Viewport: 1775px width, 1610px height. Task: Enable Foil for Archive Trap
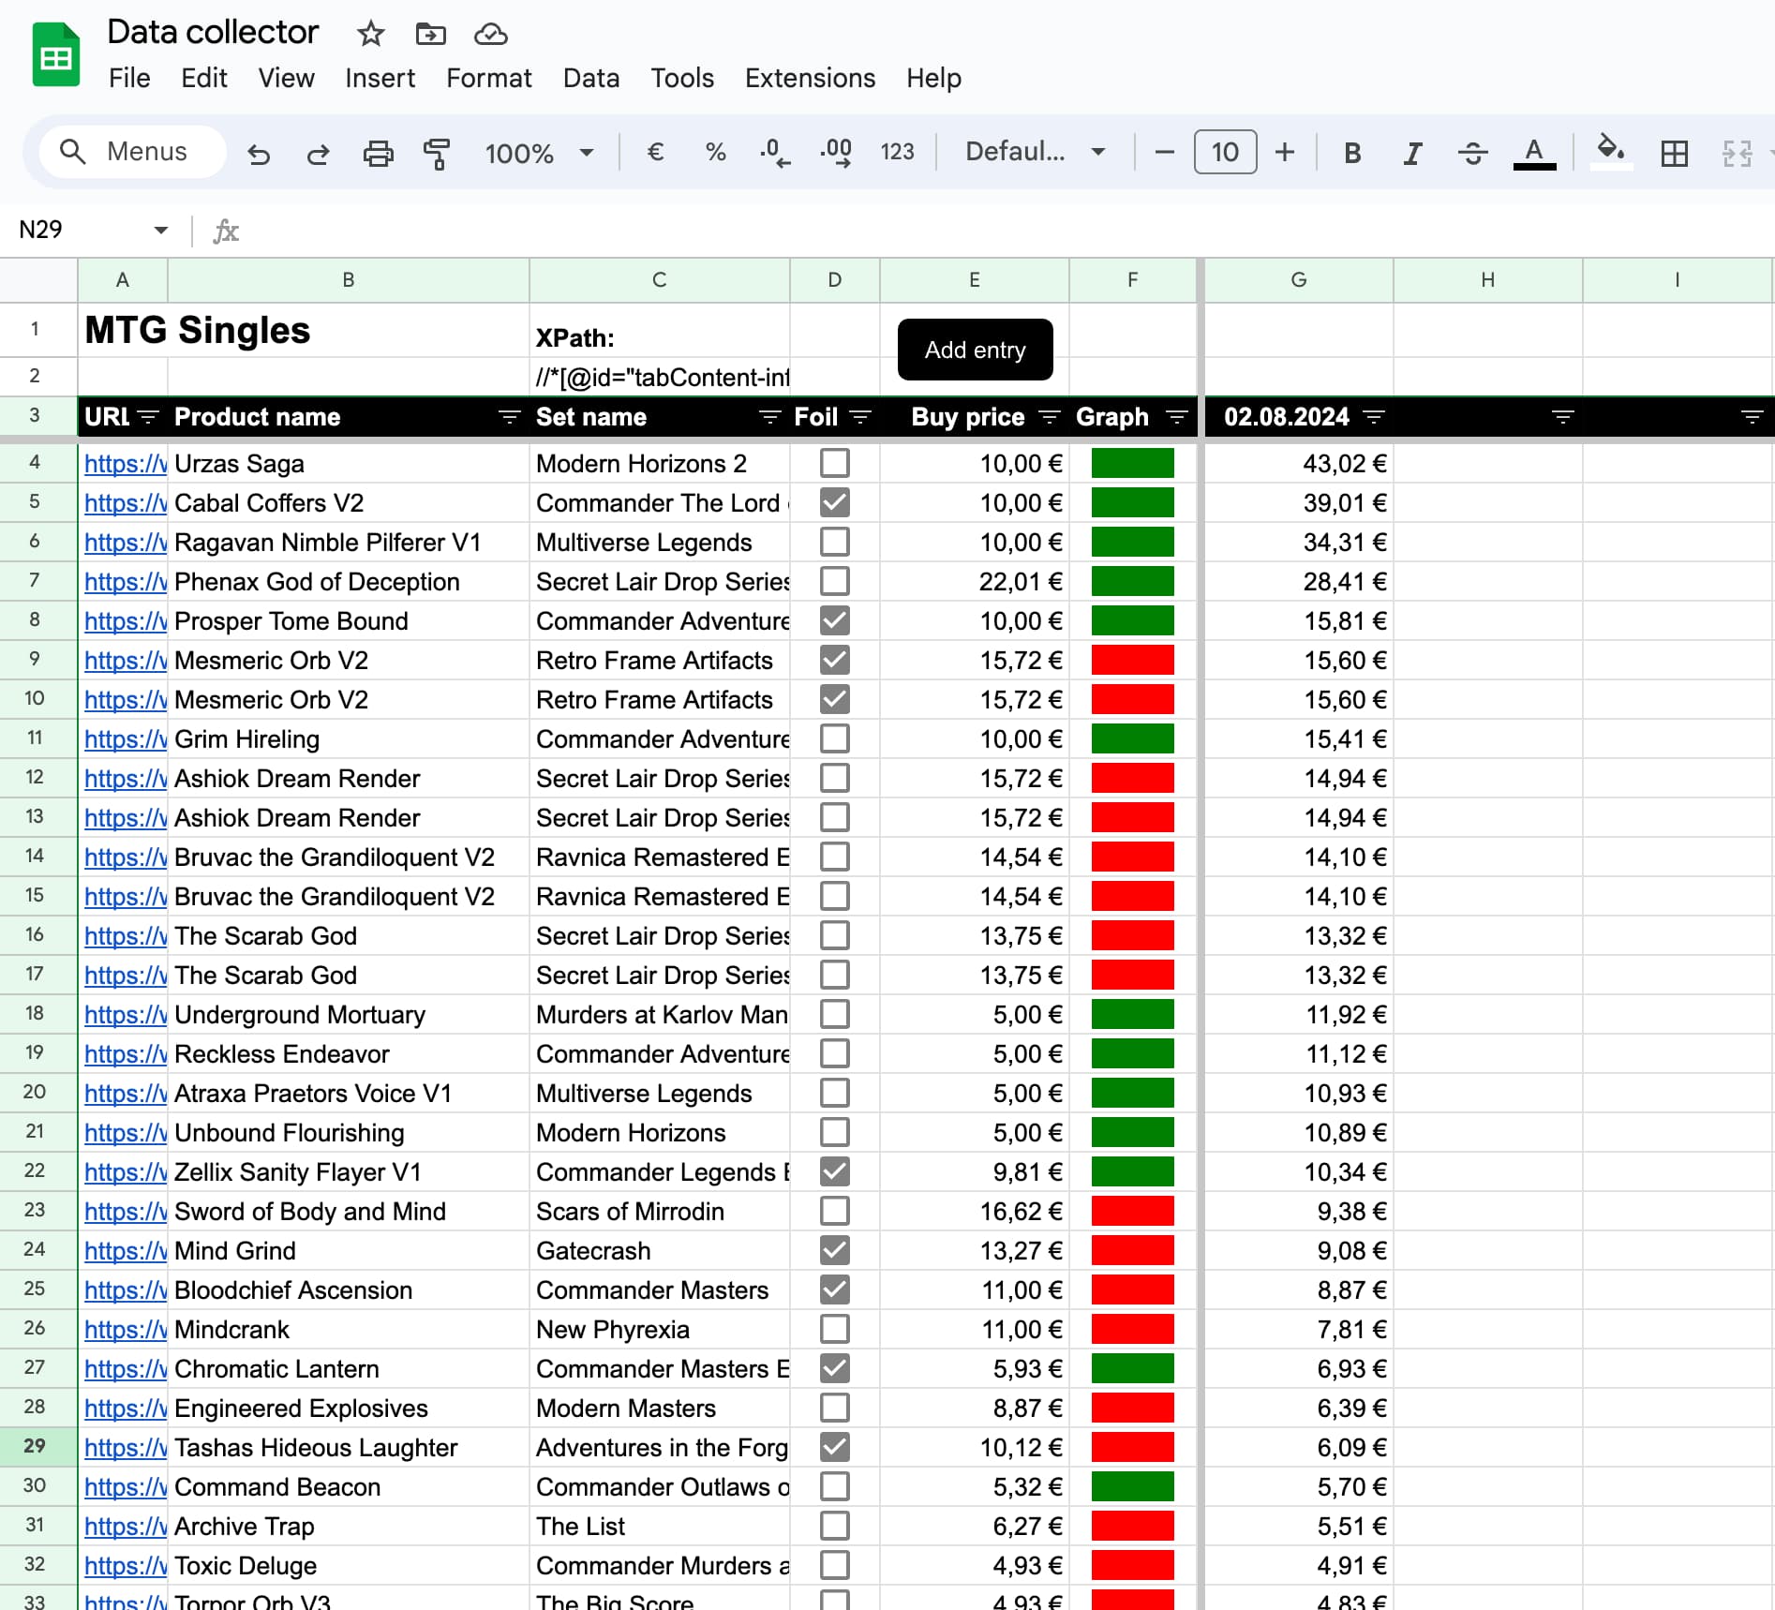pos(834,1526)
